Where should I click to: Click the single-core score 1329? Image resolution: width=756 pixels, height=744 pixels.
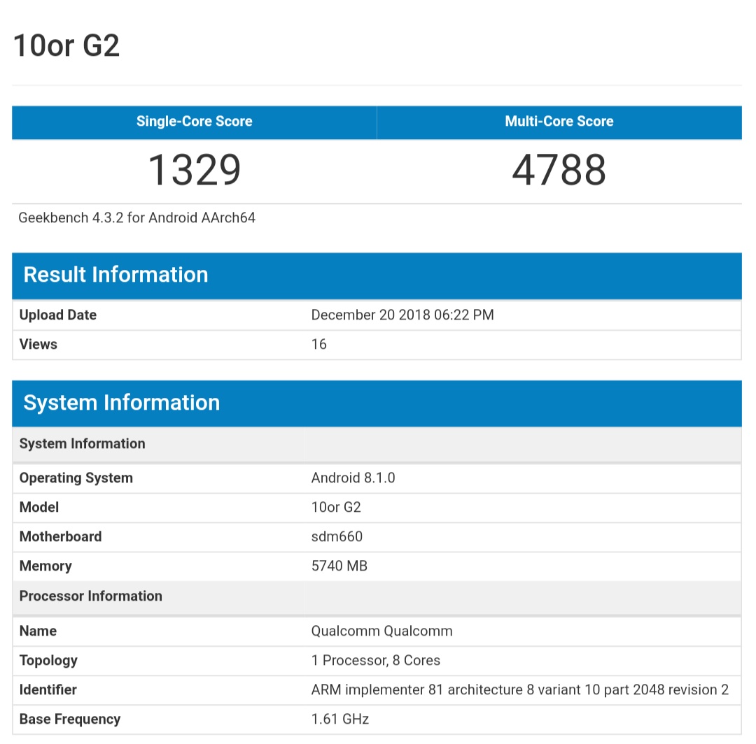[x=194, y=168]
